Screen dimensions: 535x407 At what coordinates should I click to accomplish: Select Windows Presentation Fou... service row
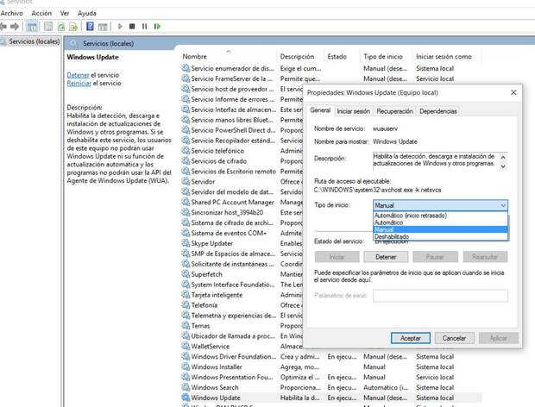(x=331, y=378)
